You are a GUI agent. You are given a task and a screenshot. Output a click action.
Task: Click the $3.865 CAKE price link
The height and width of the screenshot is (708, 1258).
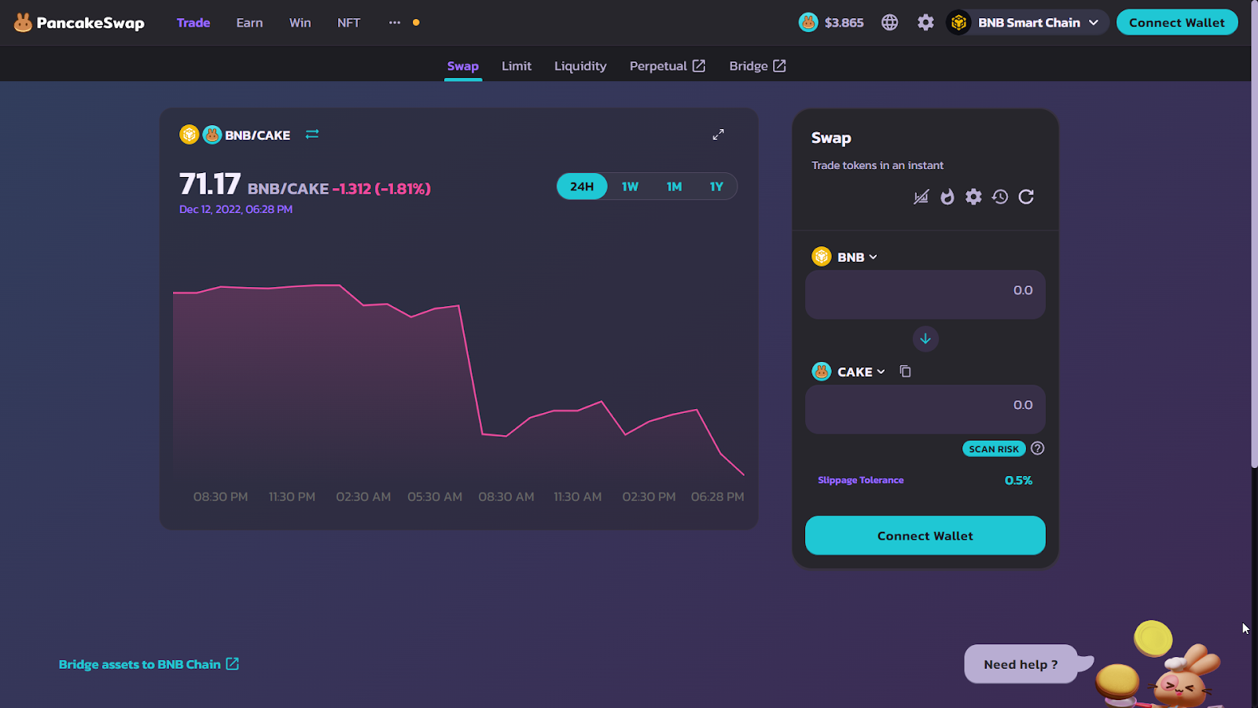[844, 23]
